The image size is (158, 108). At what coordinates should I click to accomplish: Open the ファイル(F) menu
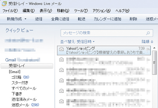pos(10,10)
